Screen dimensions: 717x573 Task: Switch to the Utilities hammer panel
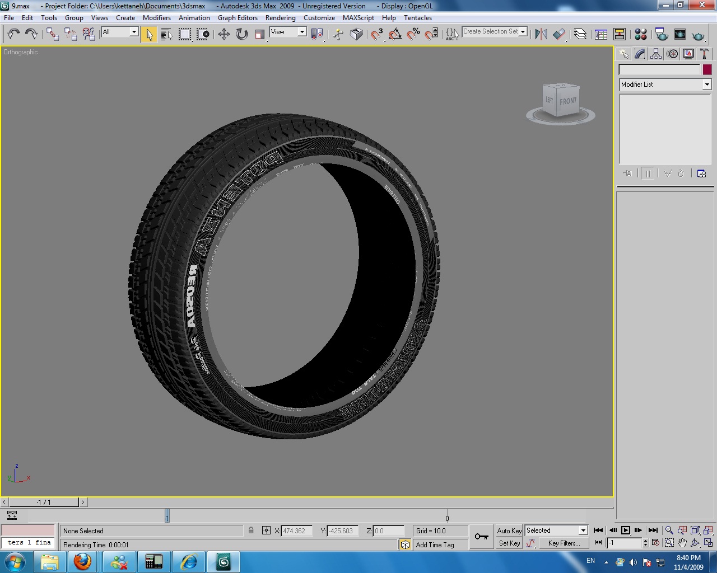[705, 54]
